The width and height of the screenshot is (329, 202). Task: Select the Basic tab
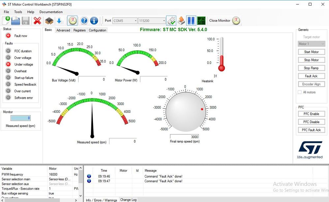point(48,30)
